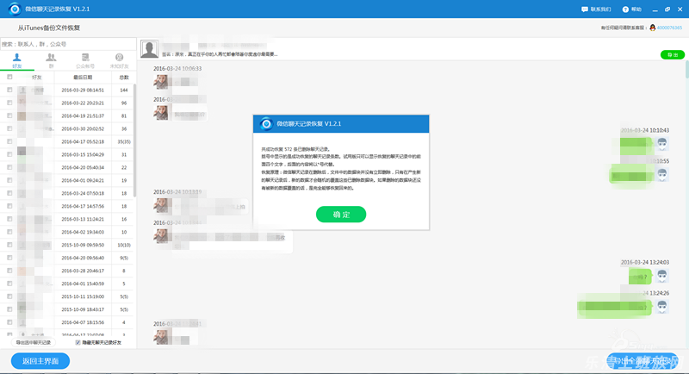689x374 pixels.
Task: Switch to the 未知好友 tab
Action: [119, 61]
